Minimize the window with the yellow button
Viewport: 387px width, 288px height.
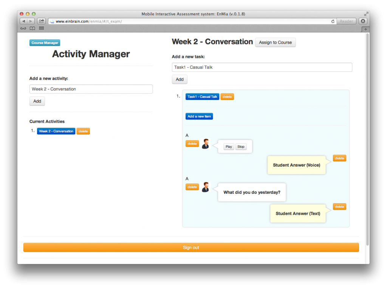[28, 14]
